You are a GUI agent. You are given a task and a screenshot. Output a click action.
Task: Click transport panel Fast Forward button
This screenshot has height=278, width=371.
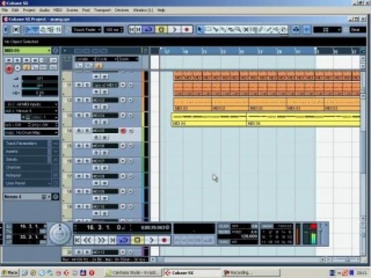pyautogui.click(x=101, y=240)
